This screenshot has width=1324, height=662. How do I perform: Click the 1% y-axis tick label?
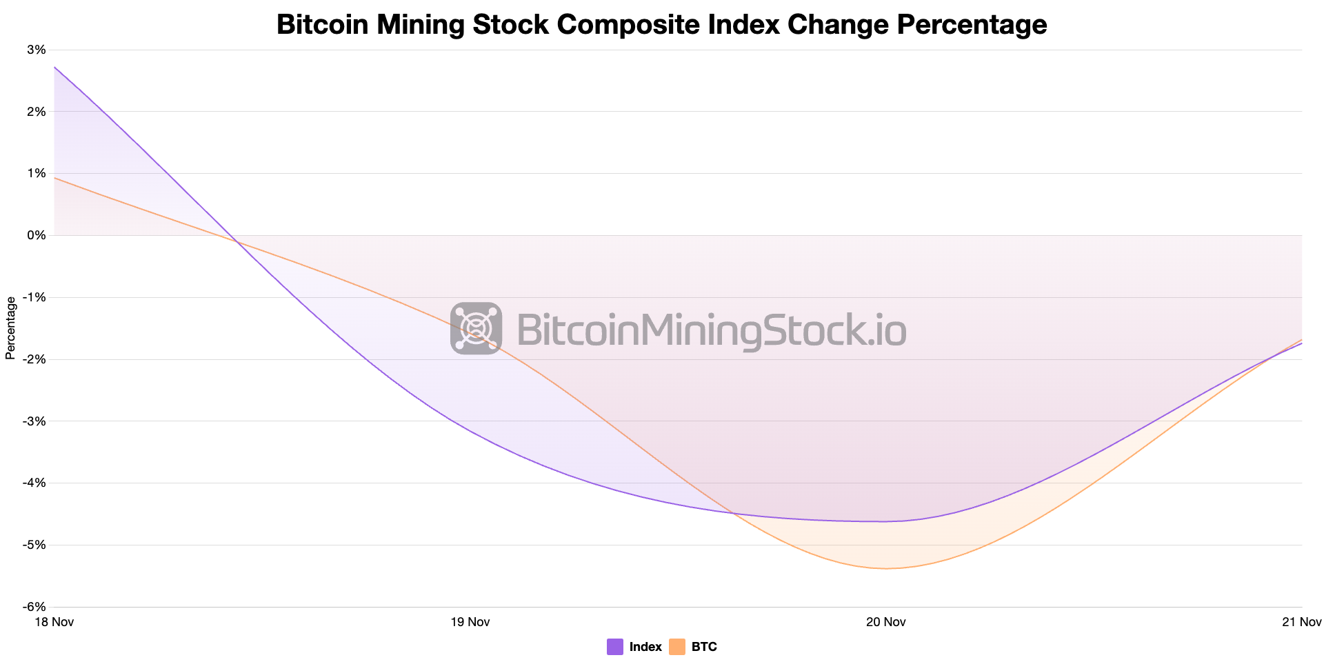37,173
